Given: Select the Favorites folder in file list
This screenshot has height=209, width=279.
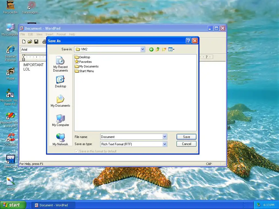Looking at the screenshot, I should (x=83, y=62).
